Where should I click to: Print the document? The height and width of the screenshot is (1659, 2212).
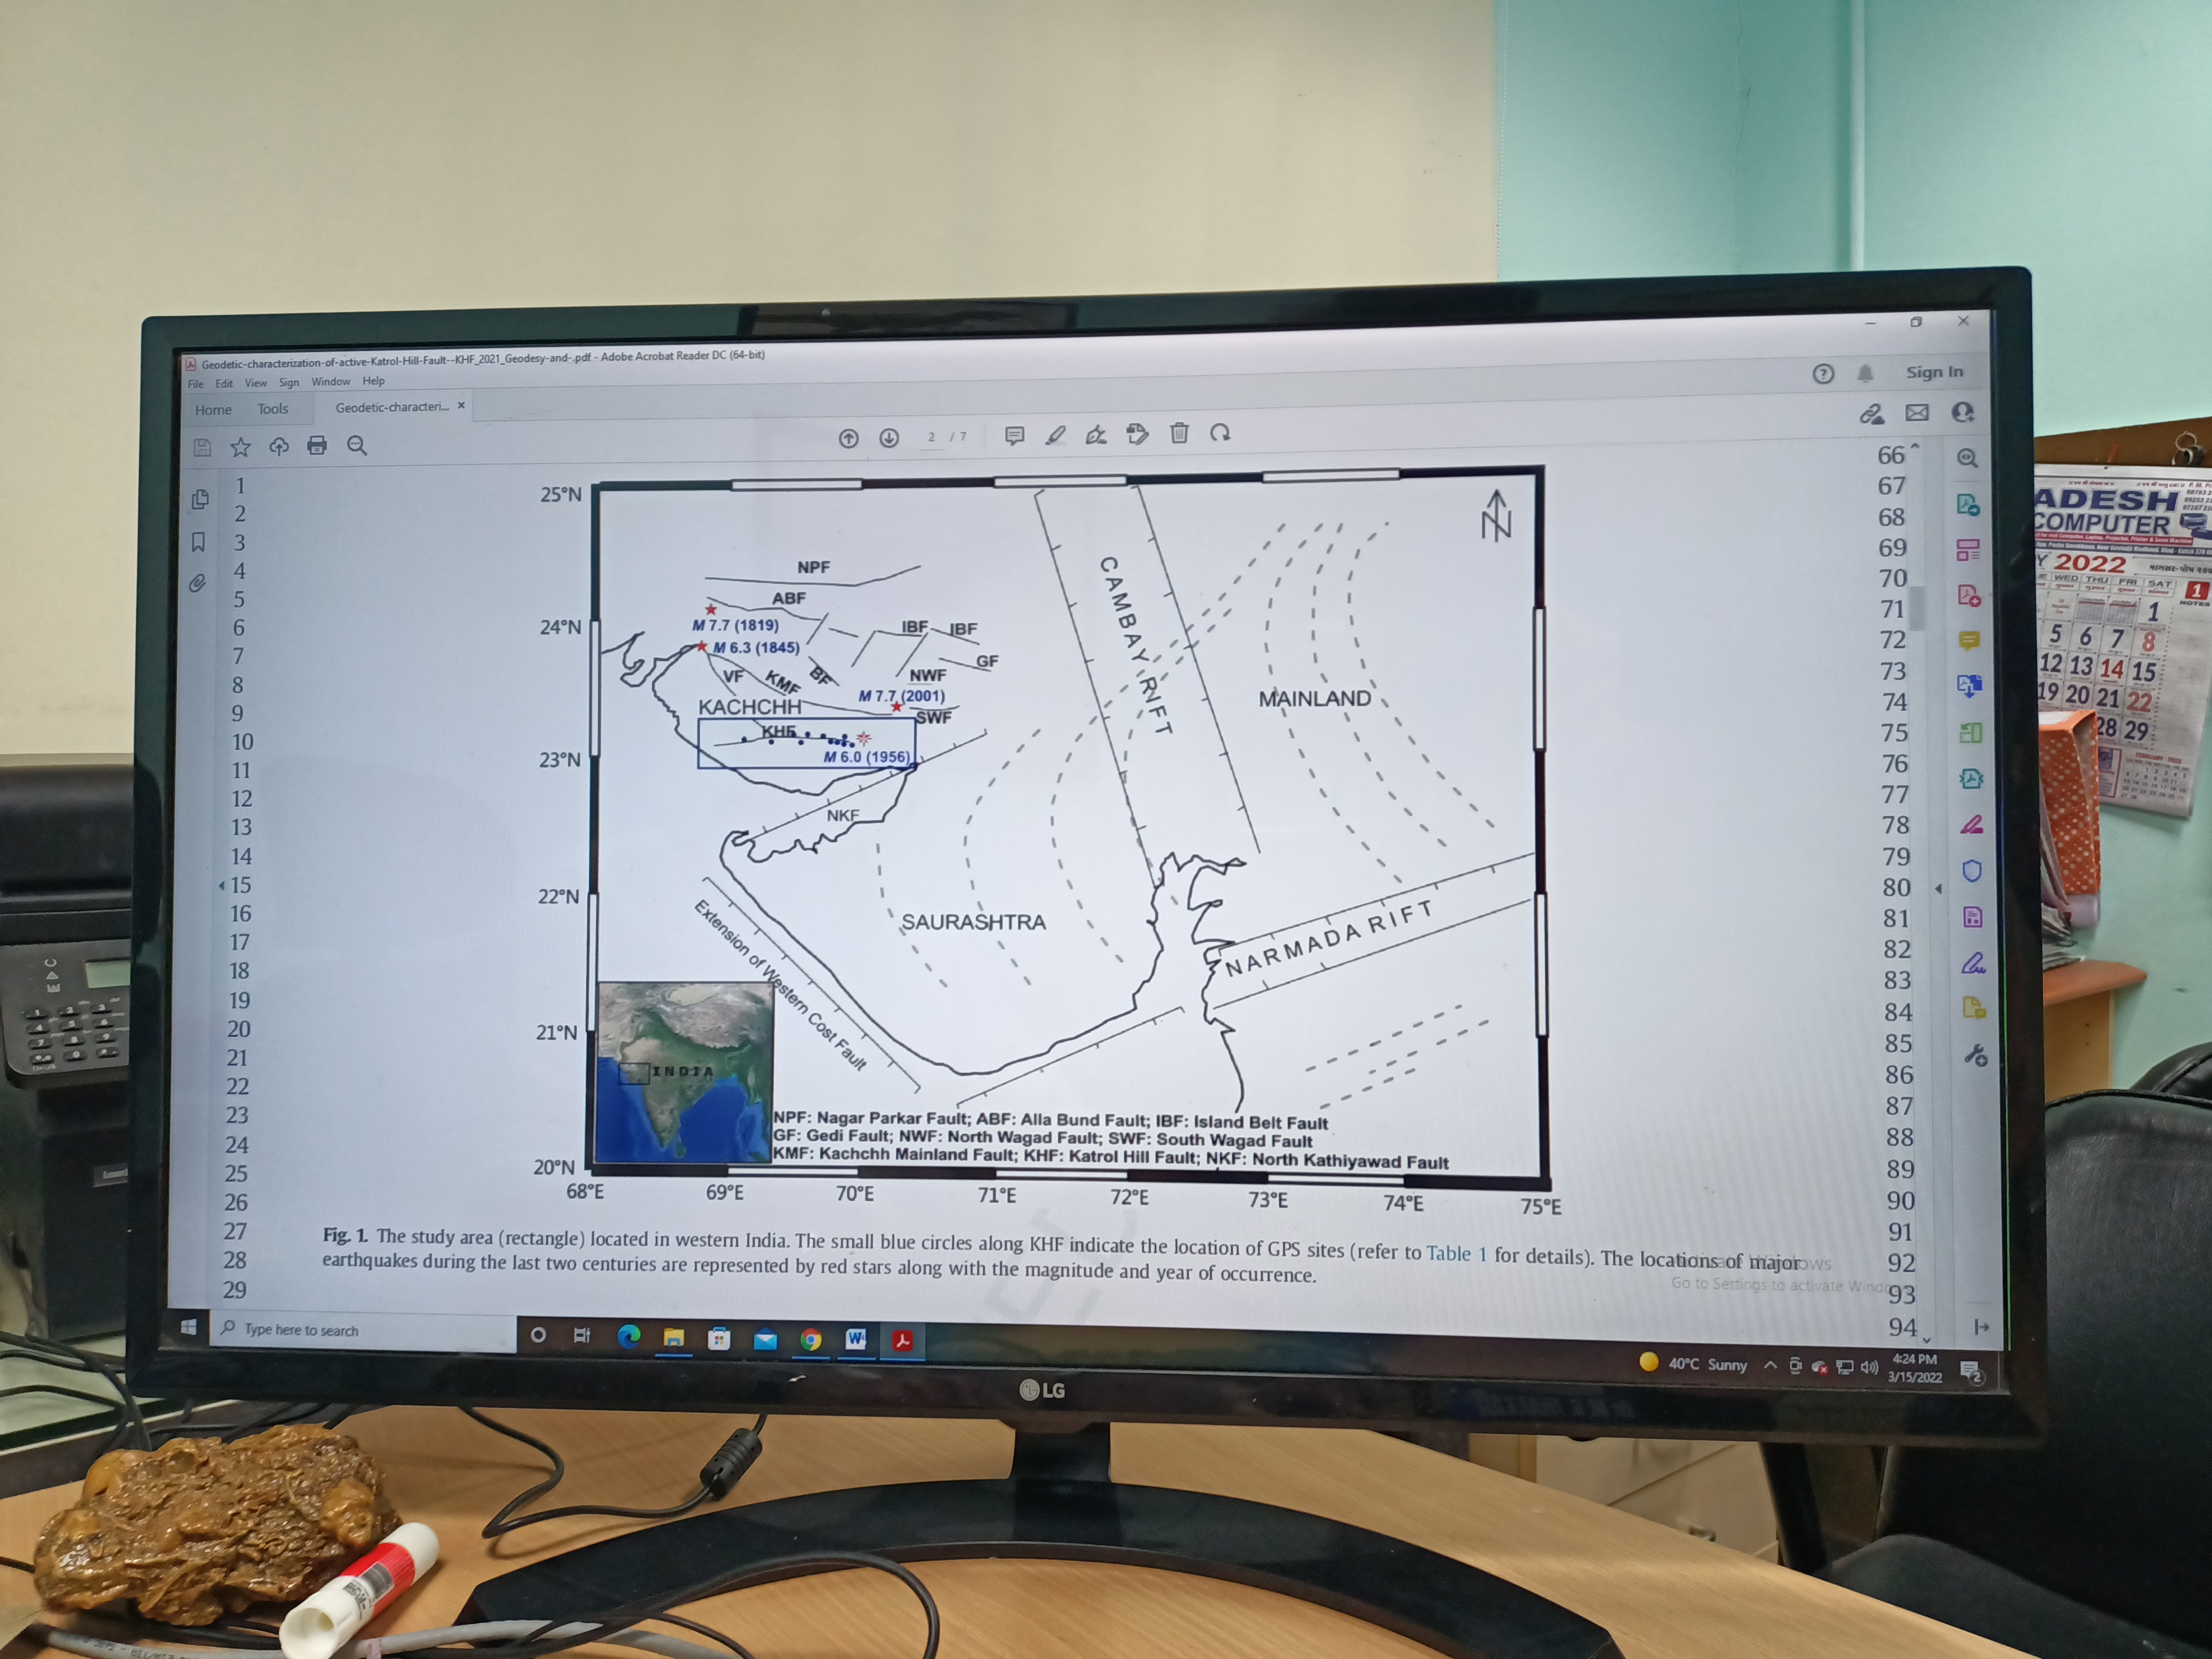tap(317, 445)
